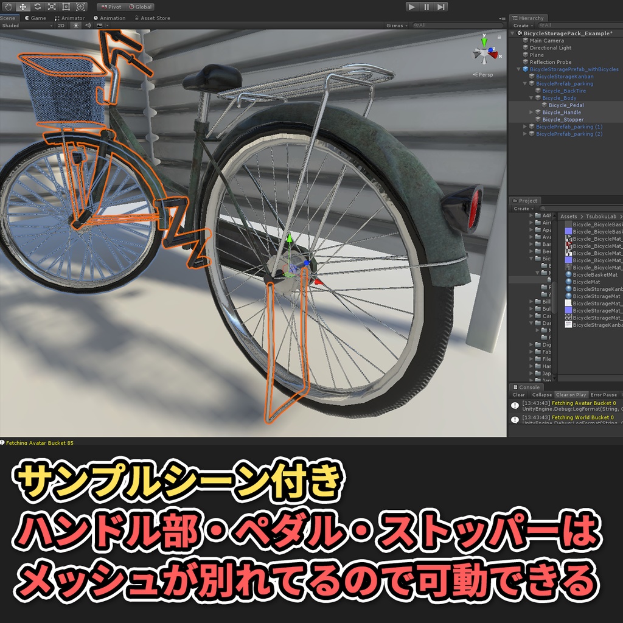Clear the Console messages
623x623 pixels.
tap(518, 395)
